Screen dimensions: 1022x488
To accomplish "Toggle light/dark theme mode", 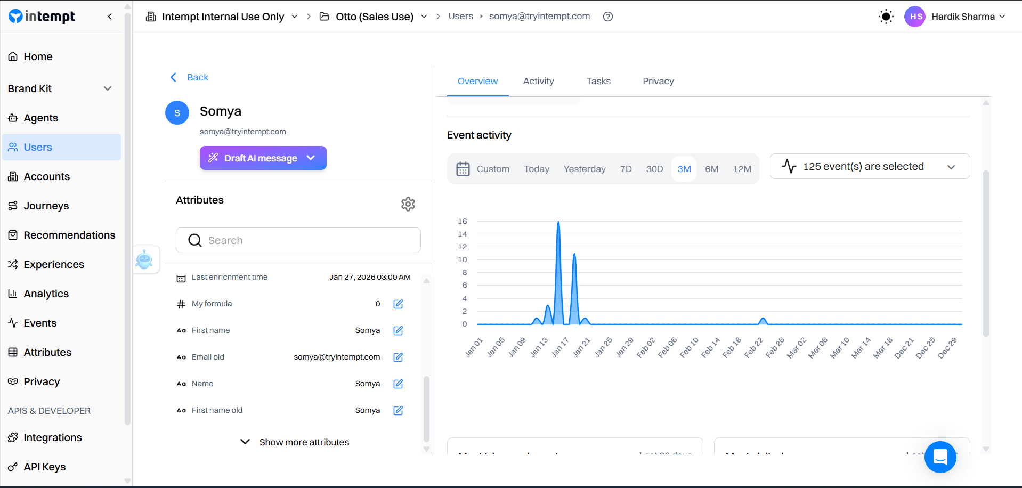I will pos(886,17).
